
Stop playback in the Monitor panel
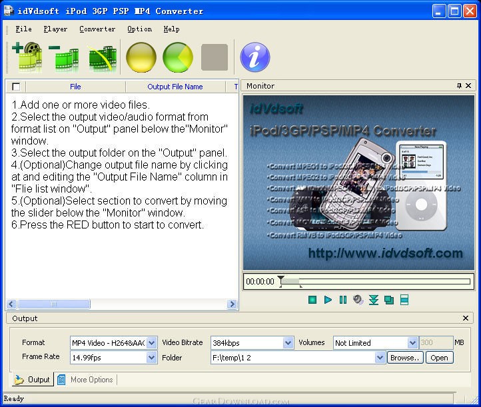point(312,300)
